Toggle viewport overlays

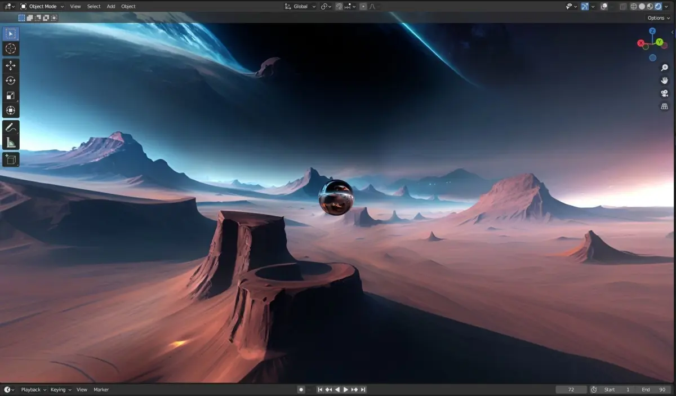coord(604,6)
